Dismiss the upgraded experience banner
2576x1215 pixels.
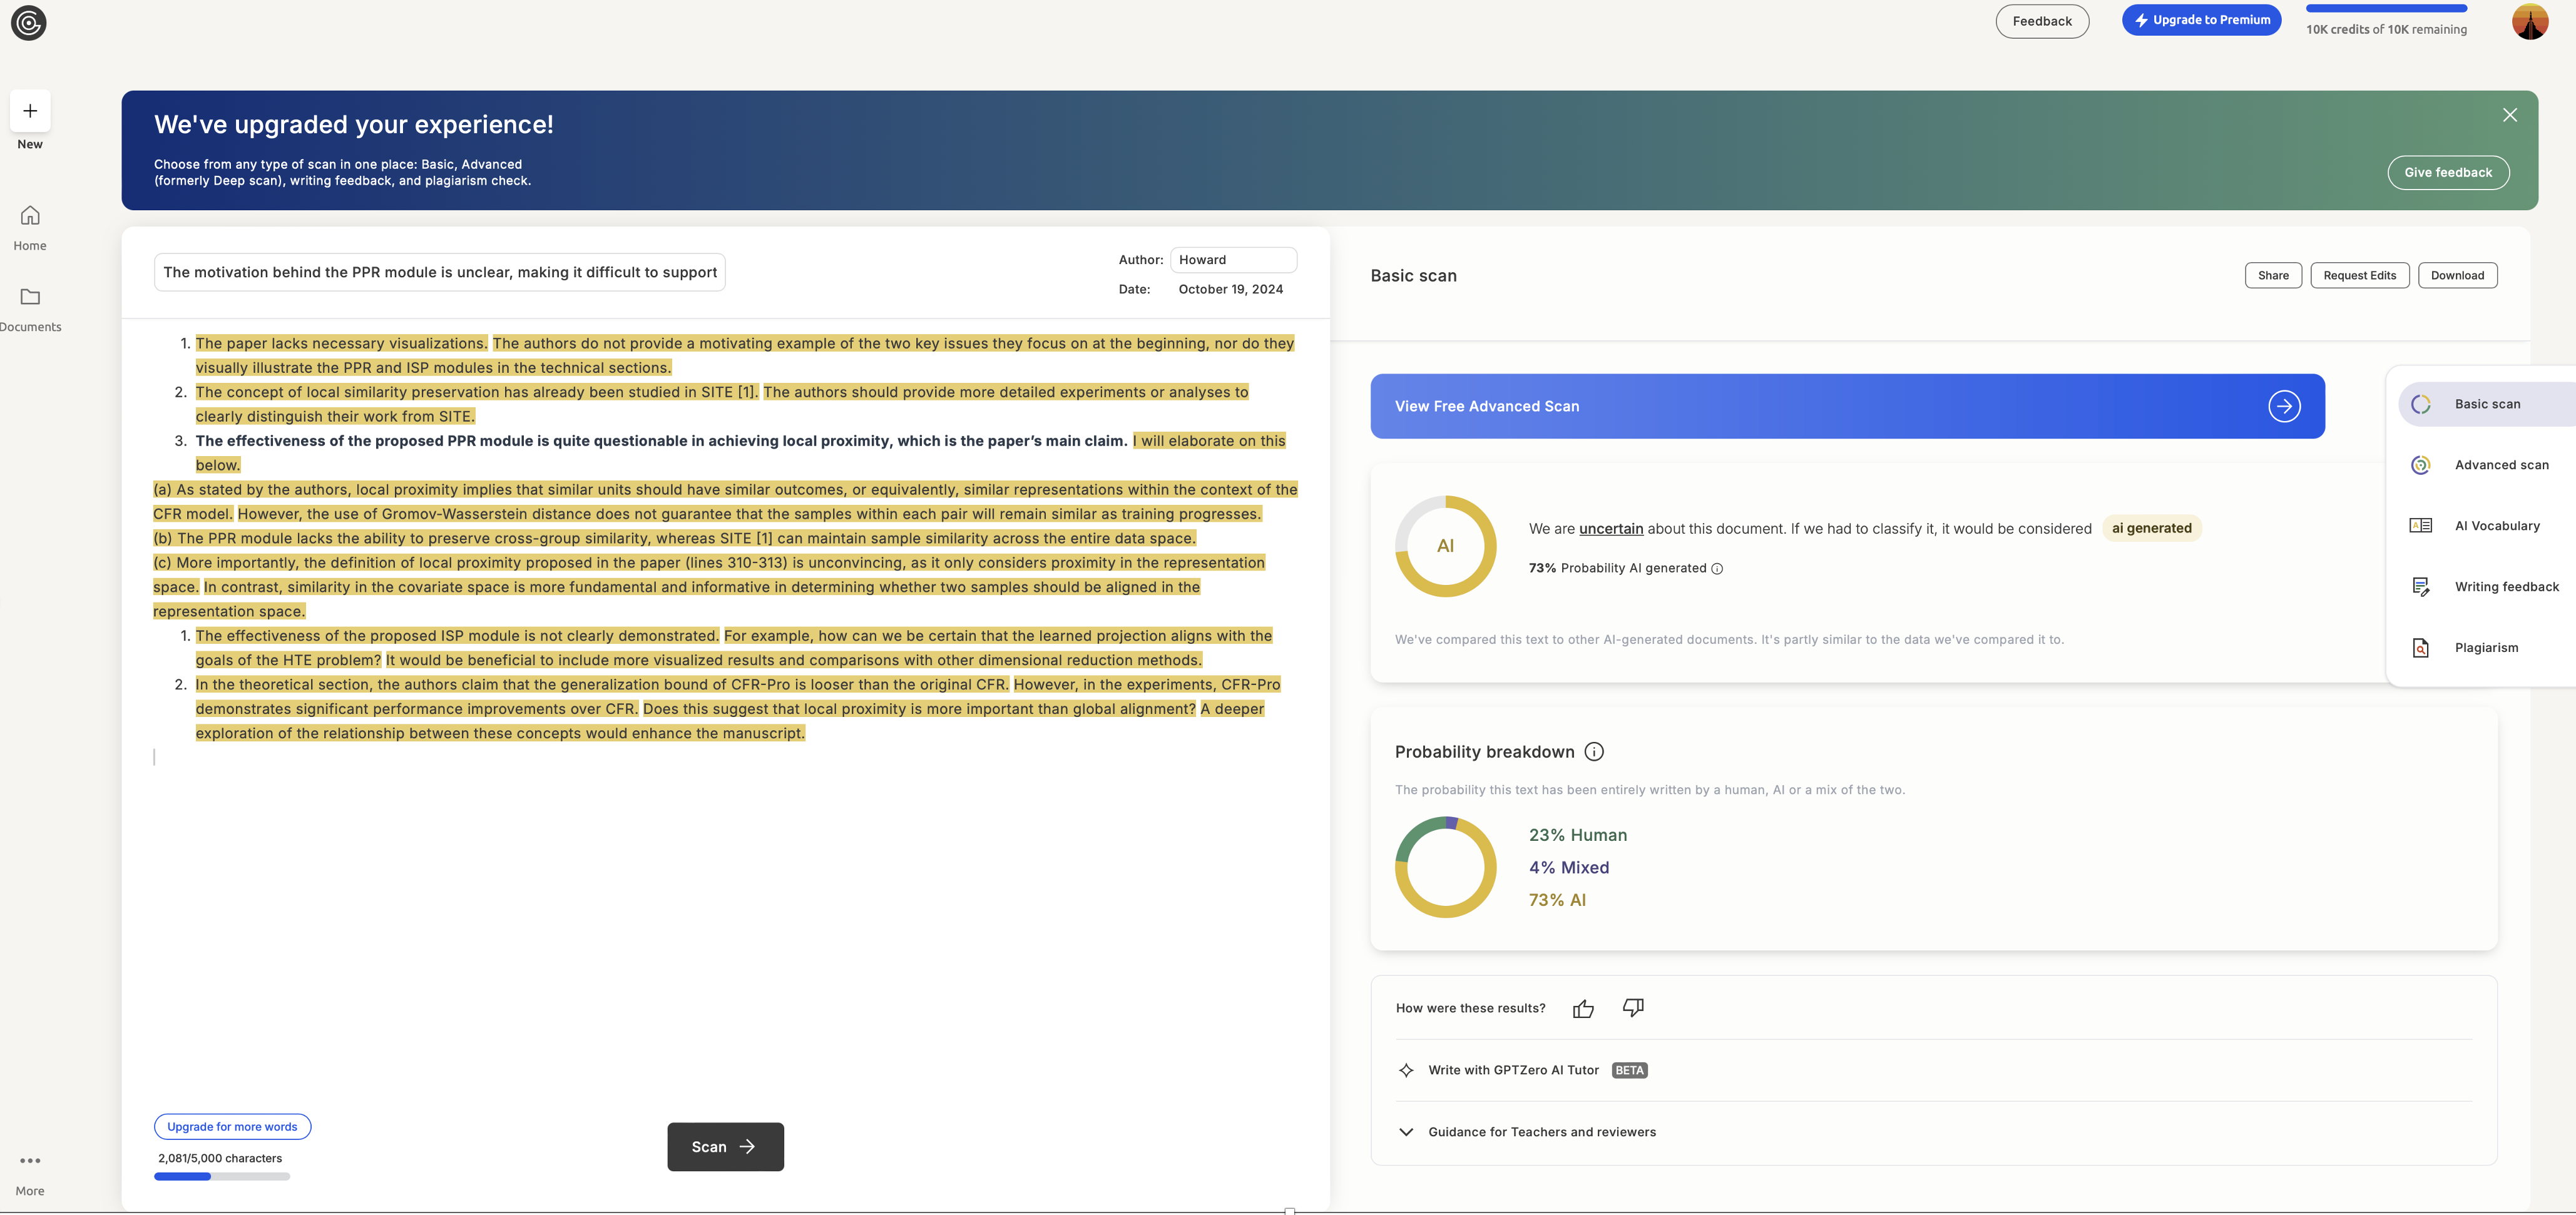(2509, 115)
